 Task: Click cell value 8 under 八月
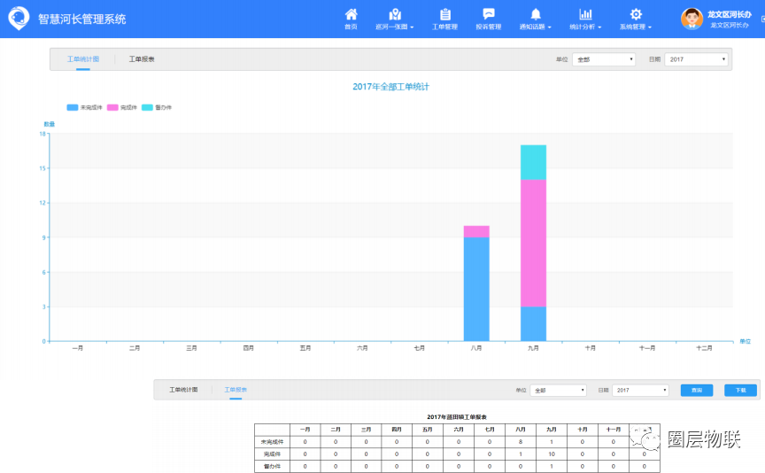[x=521, y=442]
